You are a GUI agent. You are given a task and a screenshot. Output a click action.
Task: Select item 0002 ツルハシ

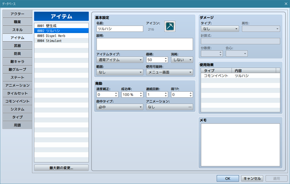tap(62, 31)
